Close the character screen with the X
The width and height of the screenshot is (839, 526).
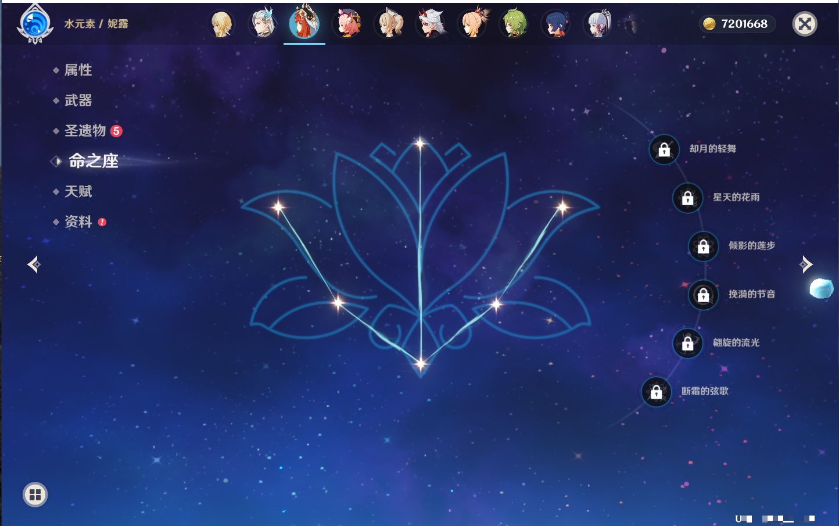click(x=805, y=24)
